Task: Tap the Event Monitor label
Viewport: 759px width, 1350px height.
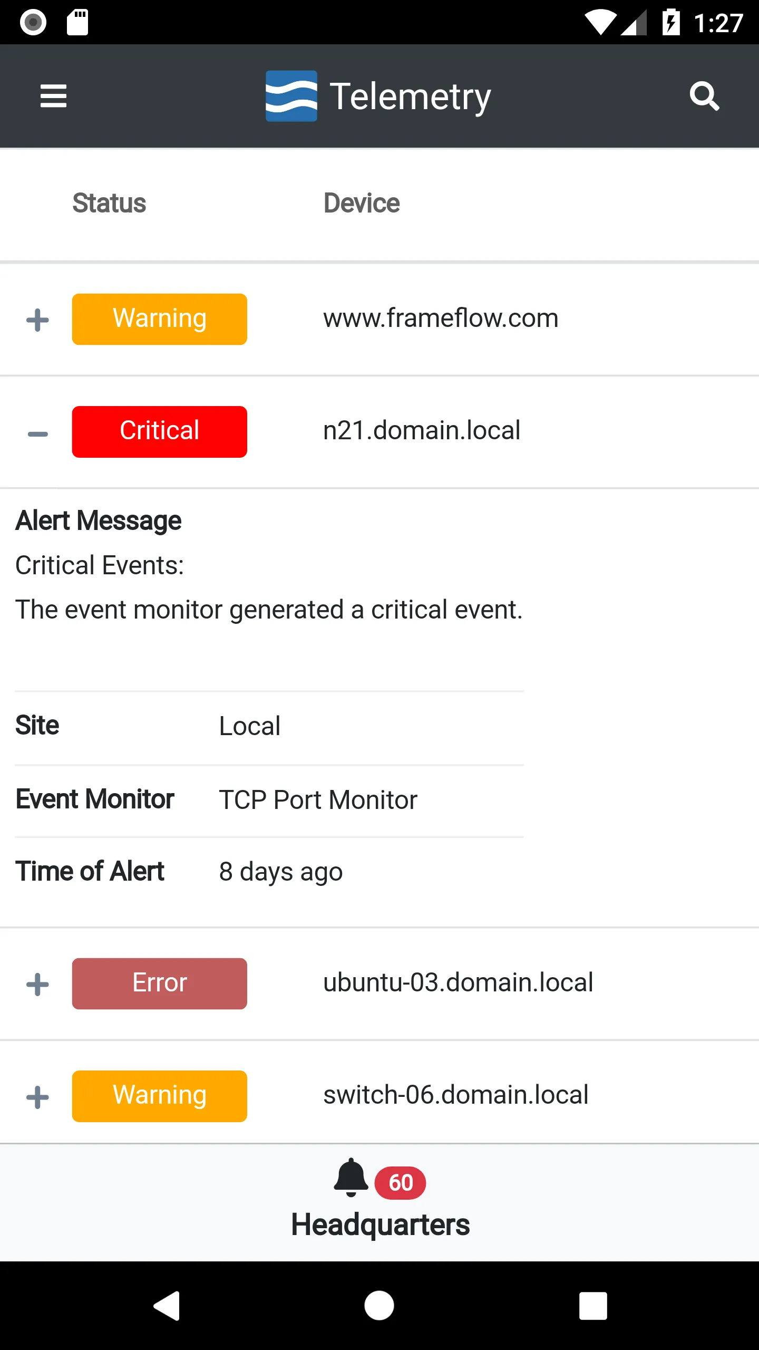Action: 95,799
